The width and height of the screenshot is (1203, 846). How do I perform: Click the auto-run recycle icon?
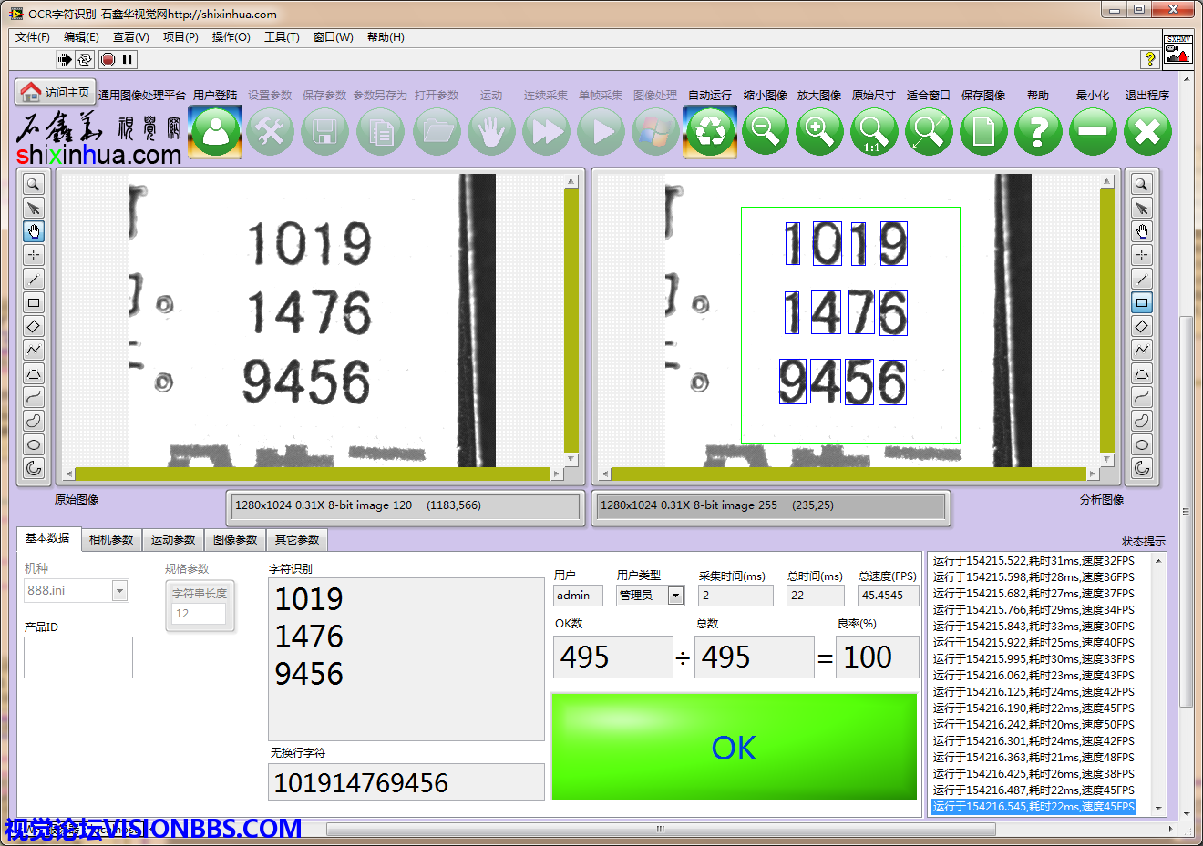coord(710,132)
